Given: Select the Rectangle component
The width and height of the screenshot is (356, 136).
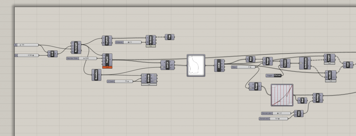Looking at the screenshot, I should [76, 48].
